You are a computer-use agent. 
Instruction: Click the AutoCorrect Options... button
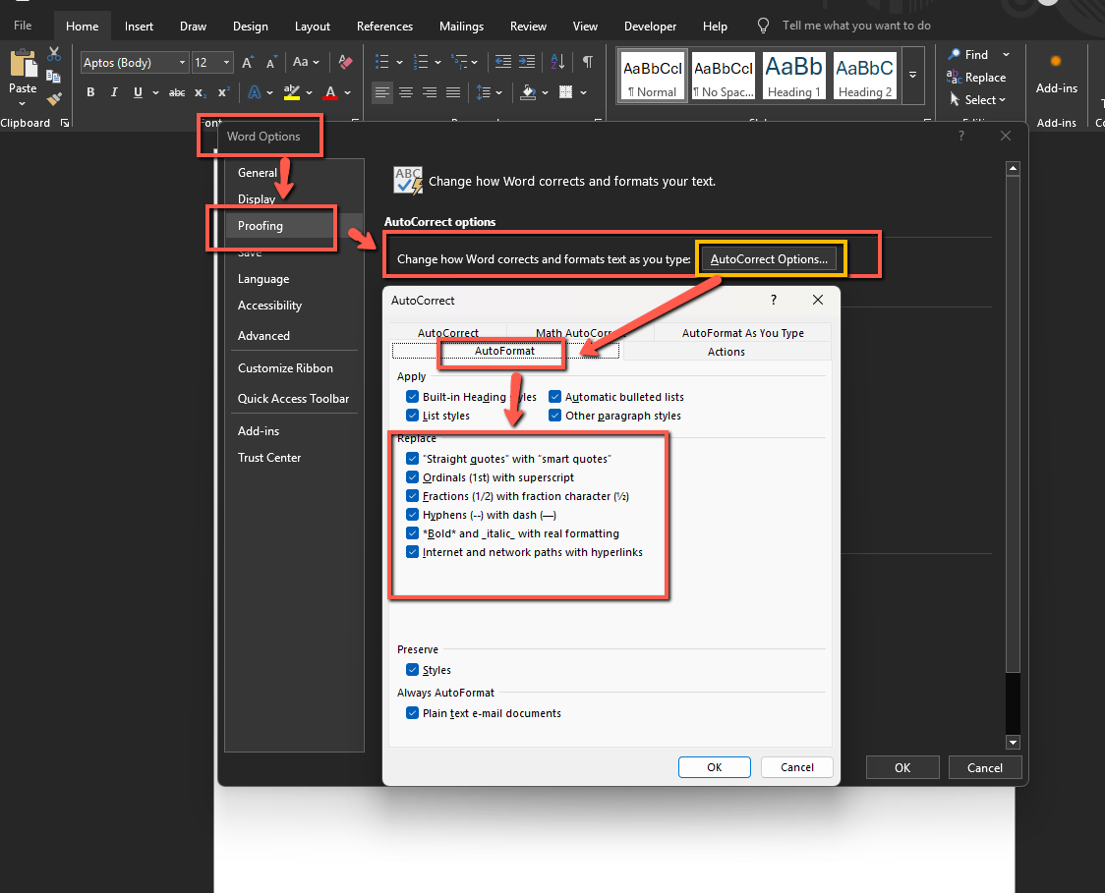click(769, 259)
